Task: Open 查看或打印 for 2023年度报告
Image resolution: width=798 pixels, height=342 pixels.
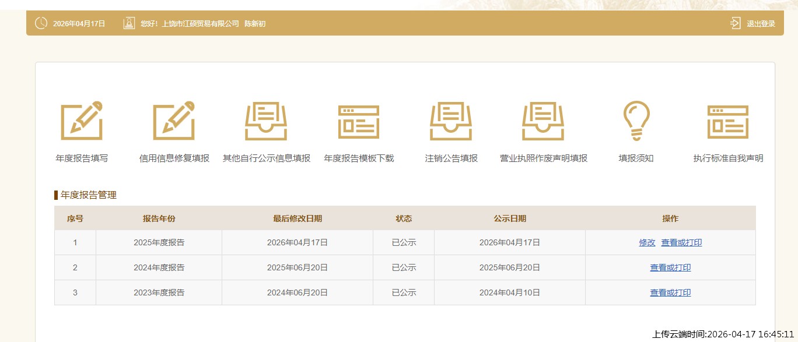Action: (670, 292)
